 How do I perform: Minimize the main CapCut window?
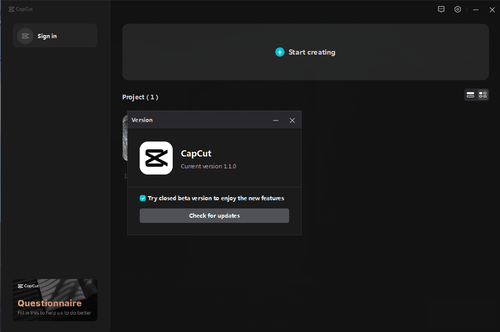pyautogui.click(x=475, y=10)
